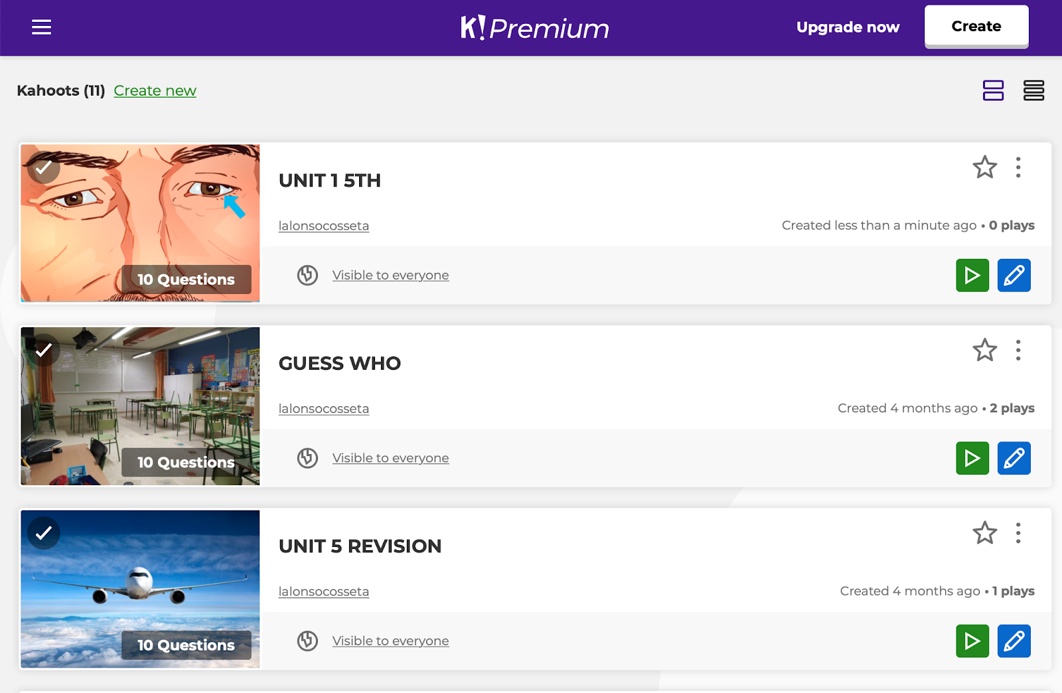Screen dimensions: 1062x693
Task: Favorite UNIT 5 REVISION with star
Action: tap(984, 533)
